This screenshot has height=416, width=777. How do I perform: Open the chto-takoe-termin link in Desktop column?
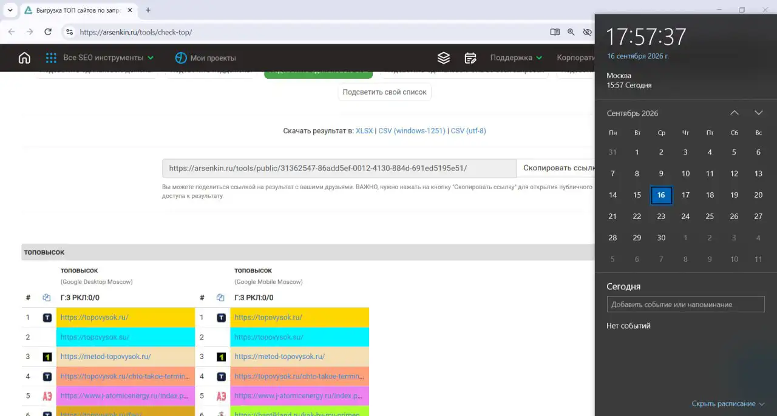125,377
